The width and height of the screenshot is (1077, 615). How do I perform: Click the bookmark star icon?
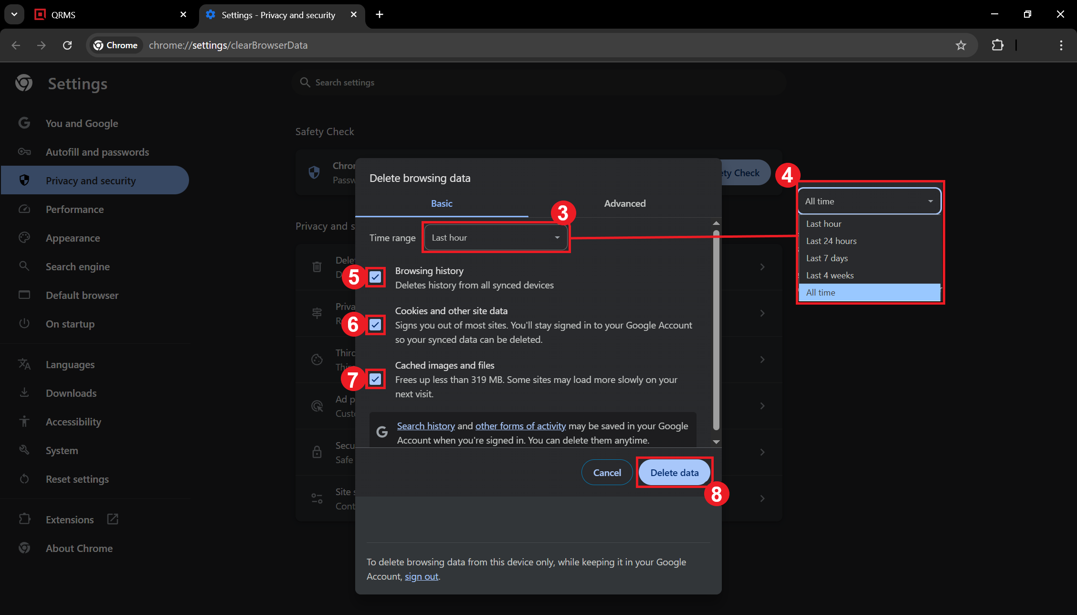[961, 45]
